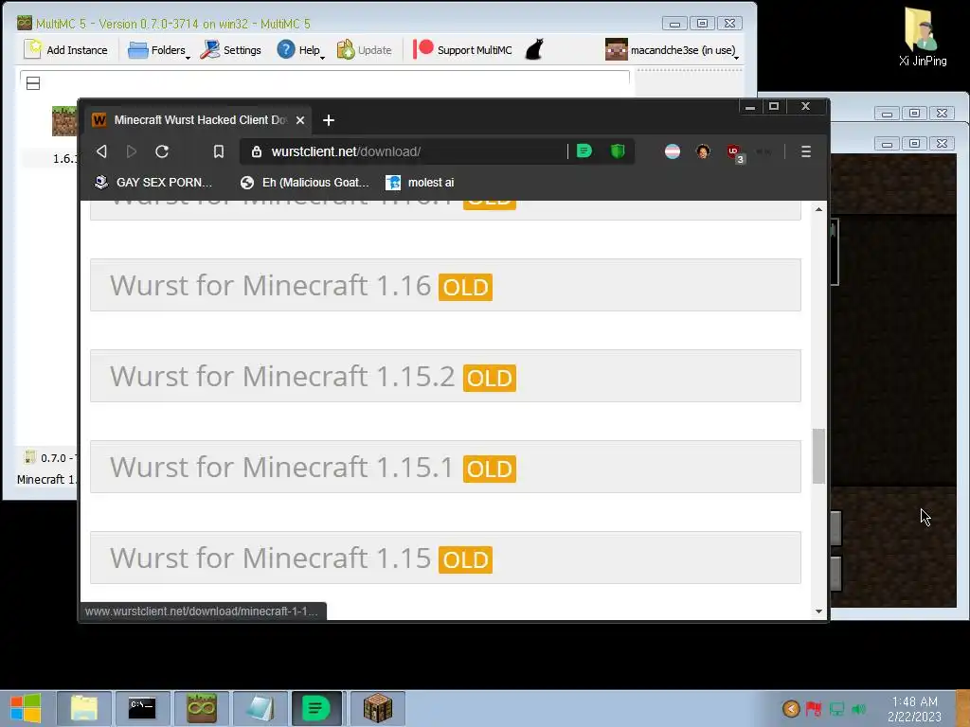Click the browser forward arrow
The image size is (970, 727).
[x=131, y=151]
